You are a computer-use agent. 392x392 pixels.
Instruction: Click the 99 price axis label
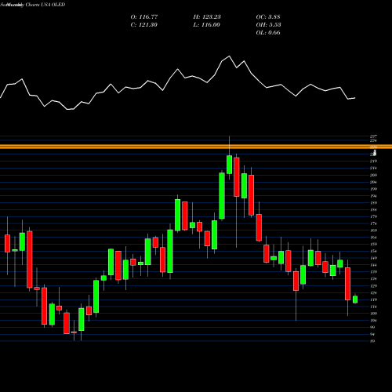coord(372,328)
